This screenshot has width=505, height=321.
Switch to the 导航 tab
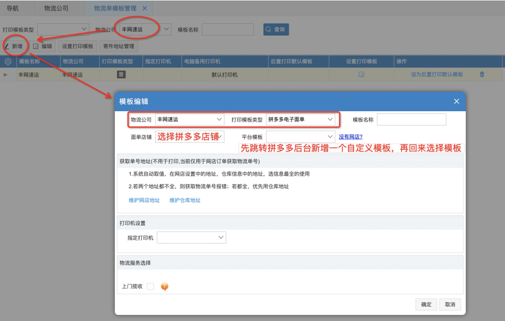point(13,8)
